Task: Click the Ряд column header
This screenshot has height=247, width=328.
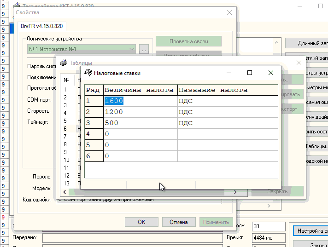Action: tap(94, 90)
